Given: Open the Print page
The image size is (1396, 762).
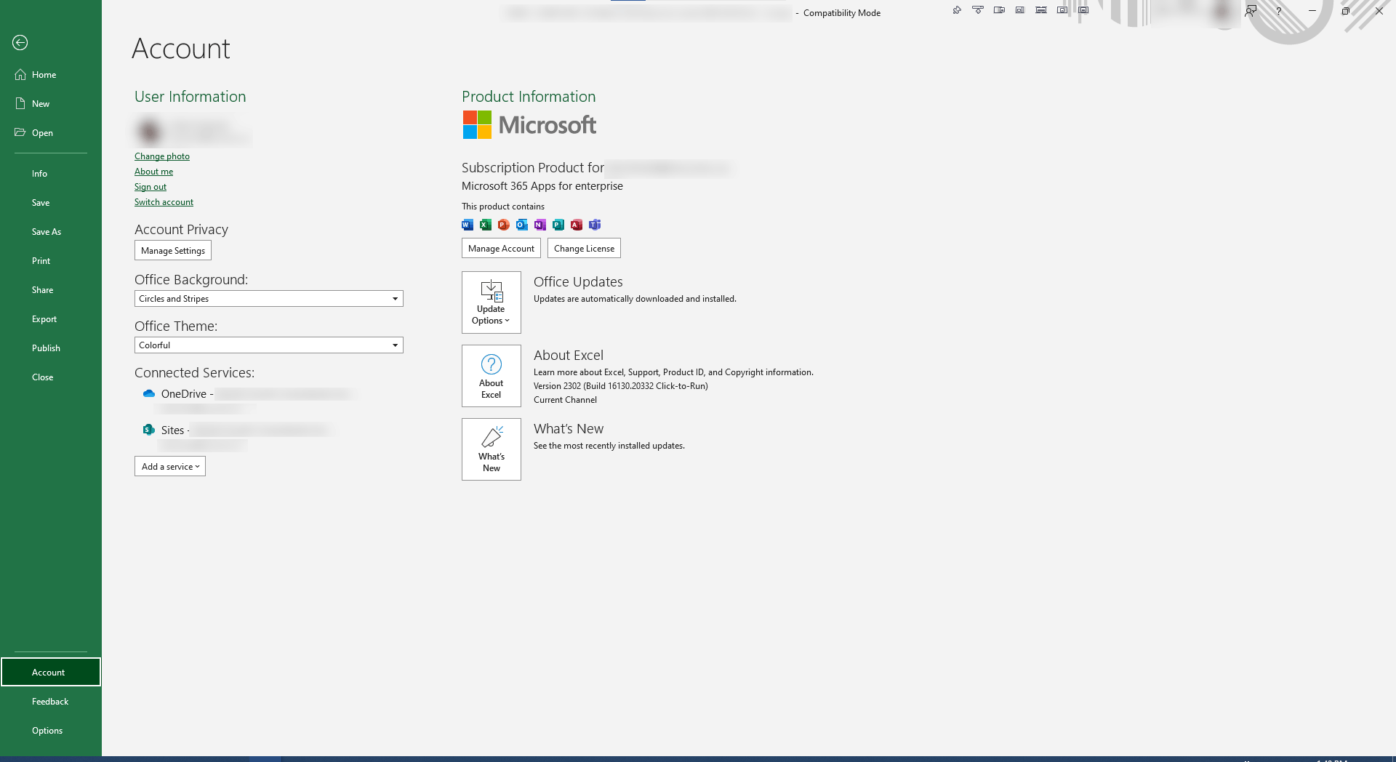Looking at the screenshot, I should click(x=51, y=261).
